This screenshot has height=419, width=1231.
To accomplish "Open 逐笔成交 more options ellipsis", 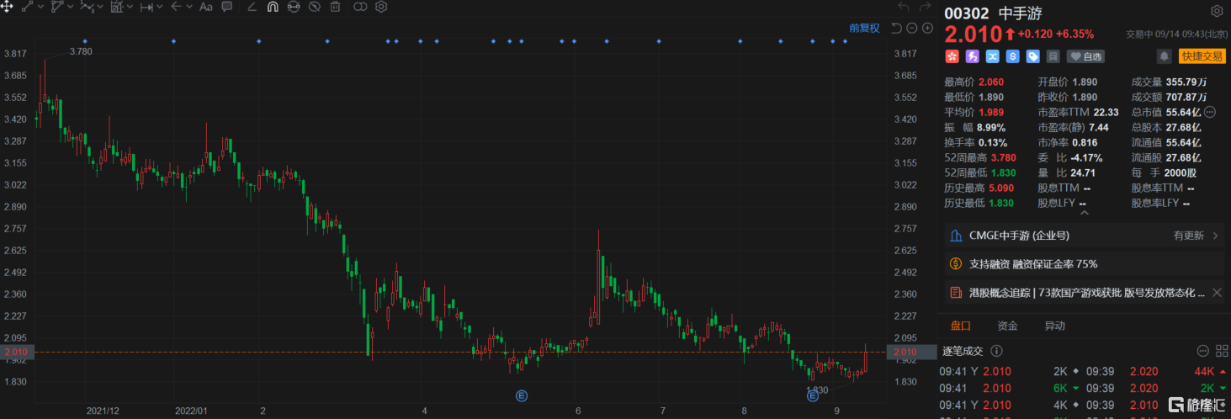I will (x=1202, y=351).
